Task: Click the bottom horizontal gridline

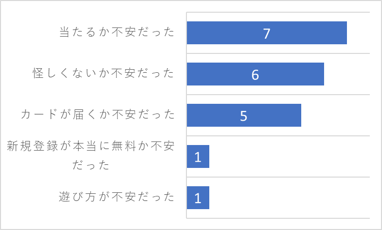Action: [x=278, y=218]
